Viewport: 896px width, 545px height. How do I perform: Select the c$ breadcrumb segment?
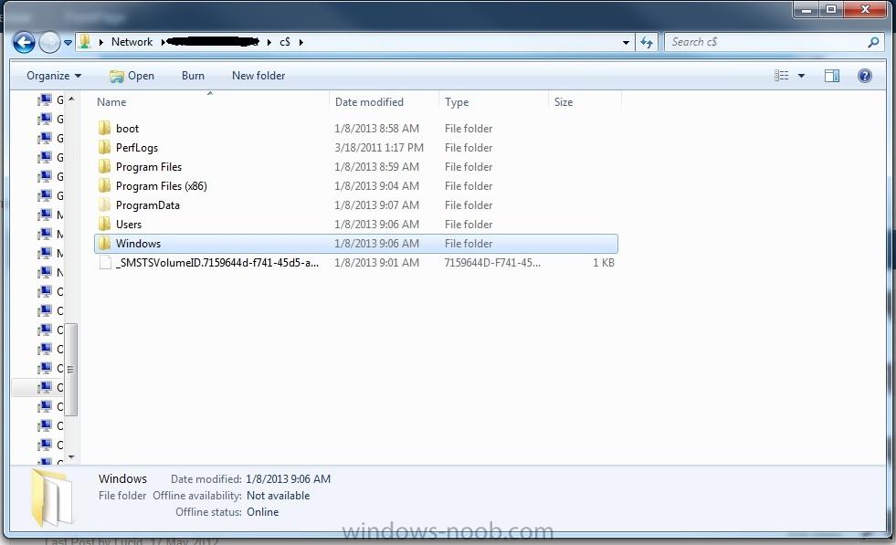tap(285, 42)
